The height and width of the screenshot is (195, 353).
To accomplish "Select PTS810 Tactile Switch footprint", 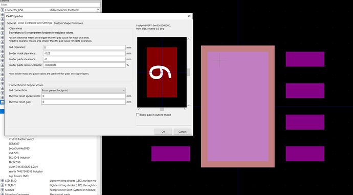I will pyautogui.click(x=21, y=139).
